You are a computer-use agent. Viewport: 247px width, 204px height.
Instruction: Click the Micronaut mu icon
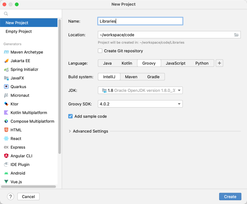[x=6, y=96]
